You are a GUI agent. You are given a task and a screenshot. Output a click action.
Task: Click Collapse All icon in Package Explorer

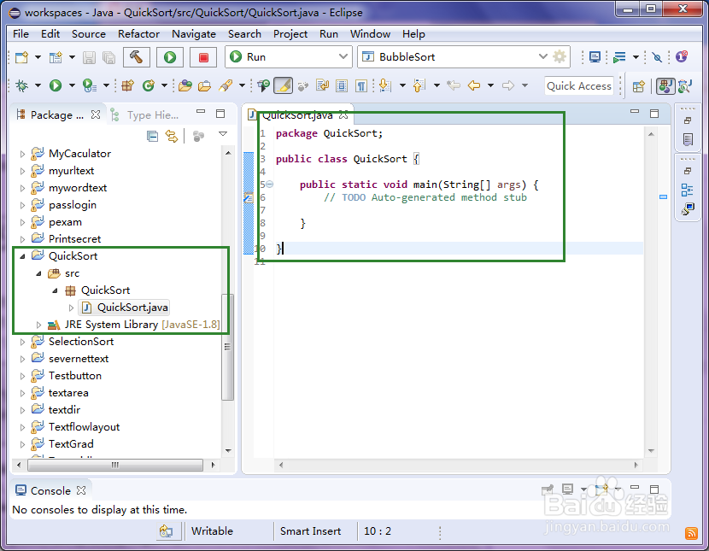pyautogui.click(x=152, y=136)
